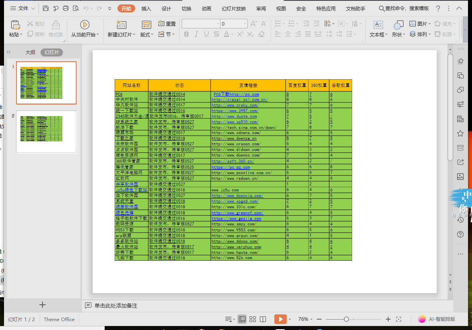Click the Clear Formatting eraser icon
Viewport: 472px width, 330px height.
[x=261, y=34]
